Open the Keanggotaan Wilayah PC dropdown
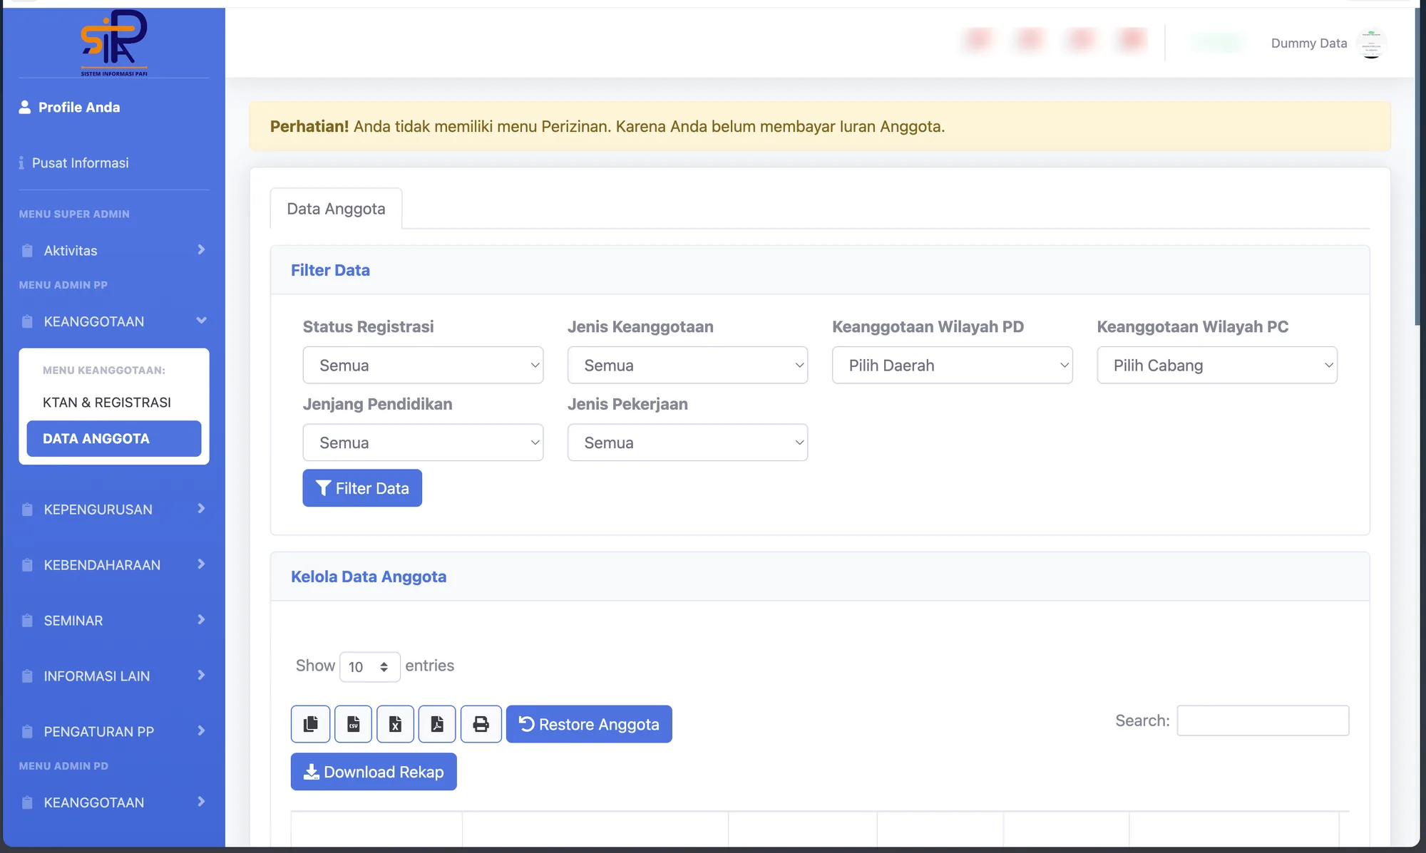 (x=1217, y=365)
